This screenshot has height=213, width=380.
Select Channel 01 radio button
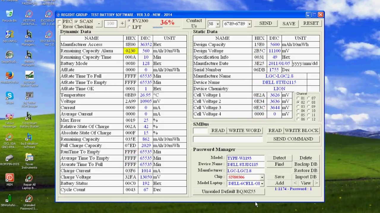(298, 98)
